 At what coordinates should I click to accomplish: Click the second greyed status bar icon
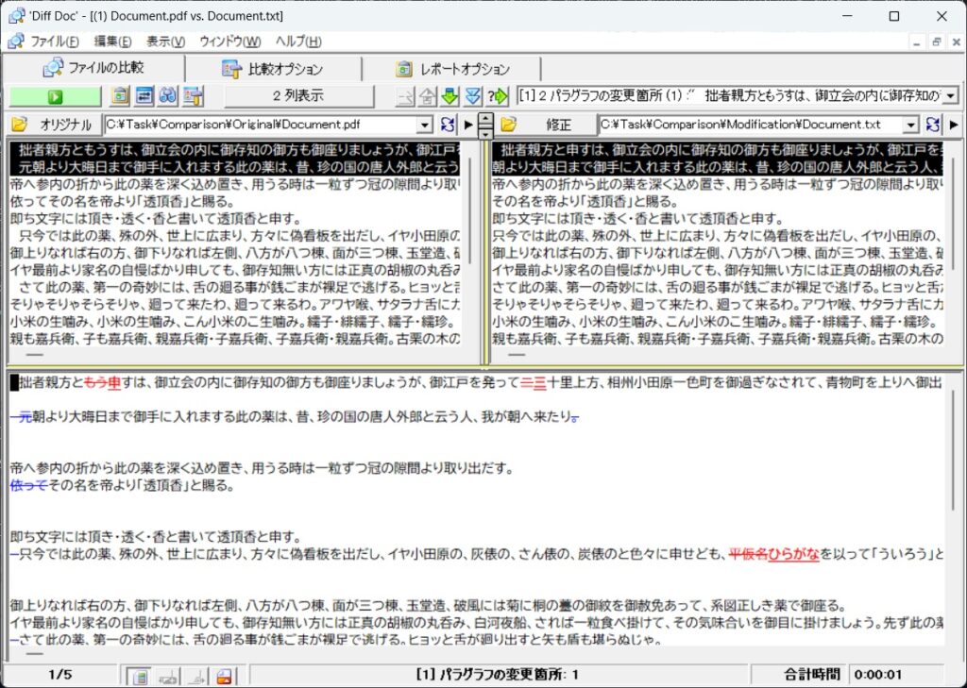click(168, 676)
